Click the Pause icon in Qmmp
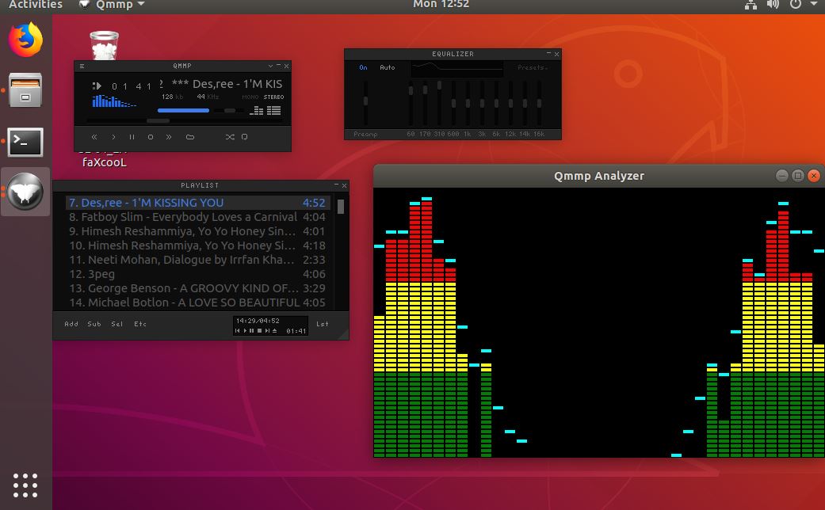 pyautogui.click(x=132, y=136)
